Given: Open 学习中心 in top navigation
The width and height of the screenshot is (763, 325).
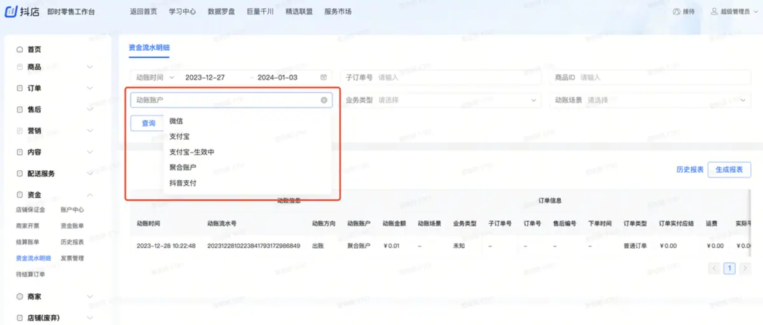Looking at the screenshot, I should tap(182, 11).
